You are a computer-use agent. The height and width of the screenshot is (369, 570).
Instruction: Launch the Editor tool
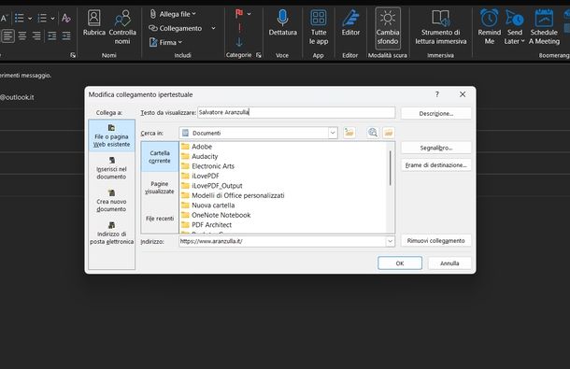coord(350,22)
